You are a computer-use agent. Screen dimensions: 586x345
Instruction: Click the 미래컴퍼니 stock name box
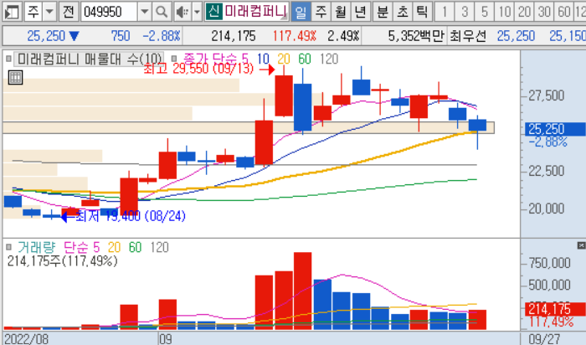tap(255, 12)
